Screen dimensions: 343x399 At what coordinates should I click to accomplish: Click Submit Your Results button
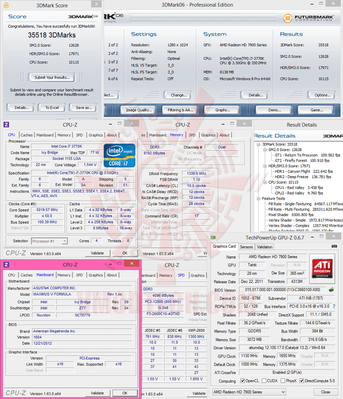52,77
